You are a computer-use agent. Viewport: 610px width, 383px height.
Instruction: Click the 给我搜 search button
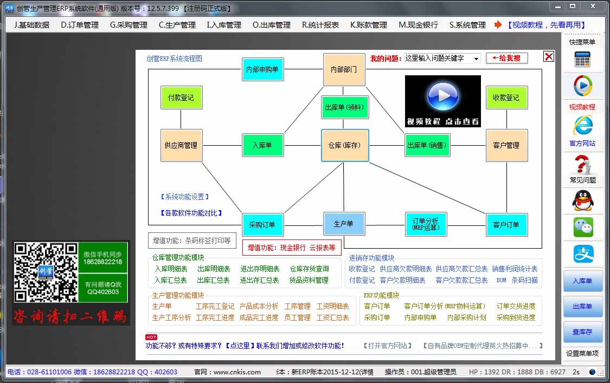(507, 58)
